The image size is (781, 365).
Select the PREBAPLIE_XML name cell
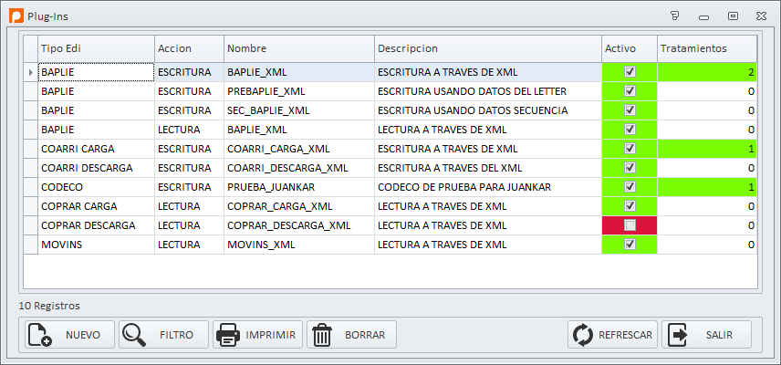click(x=299, y=91)
